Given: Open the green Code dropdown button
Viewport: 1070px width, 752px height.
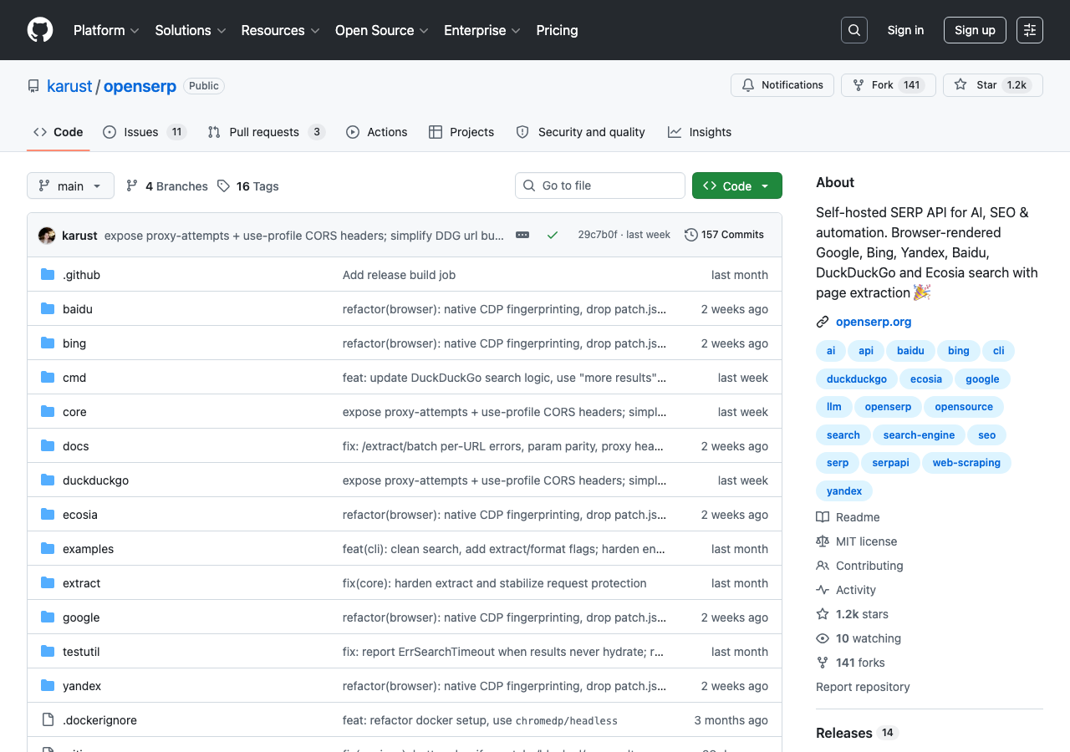Looking at the screenshot, I should click(x=737, y=185).
